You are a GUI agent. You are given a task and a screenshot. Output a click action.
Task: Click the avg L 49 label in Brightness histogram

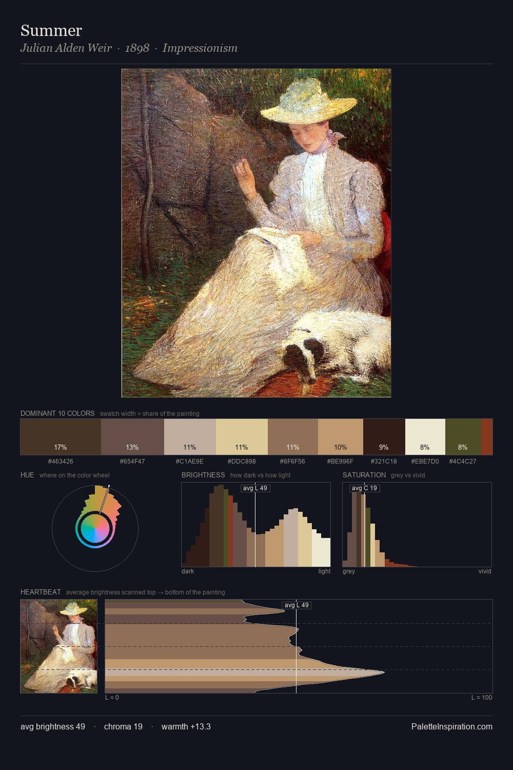255,488
